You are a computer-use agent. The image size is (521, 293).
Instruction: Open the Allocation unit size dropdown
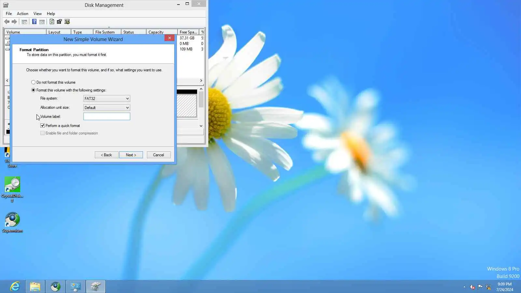(x=107, y=108)
